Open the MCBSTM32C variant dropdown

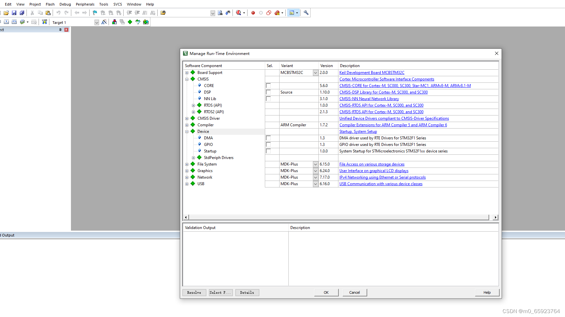[x=316, y=73]
